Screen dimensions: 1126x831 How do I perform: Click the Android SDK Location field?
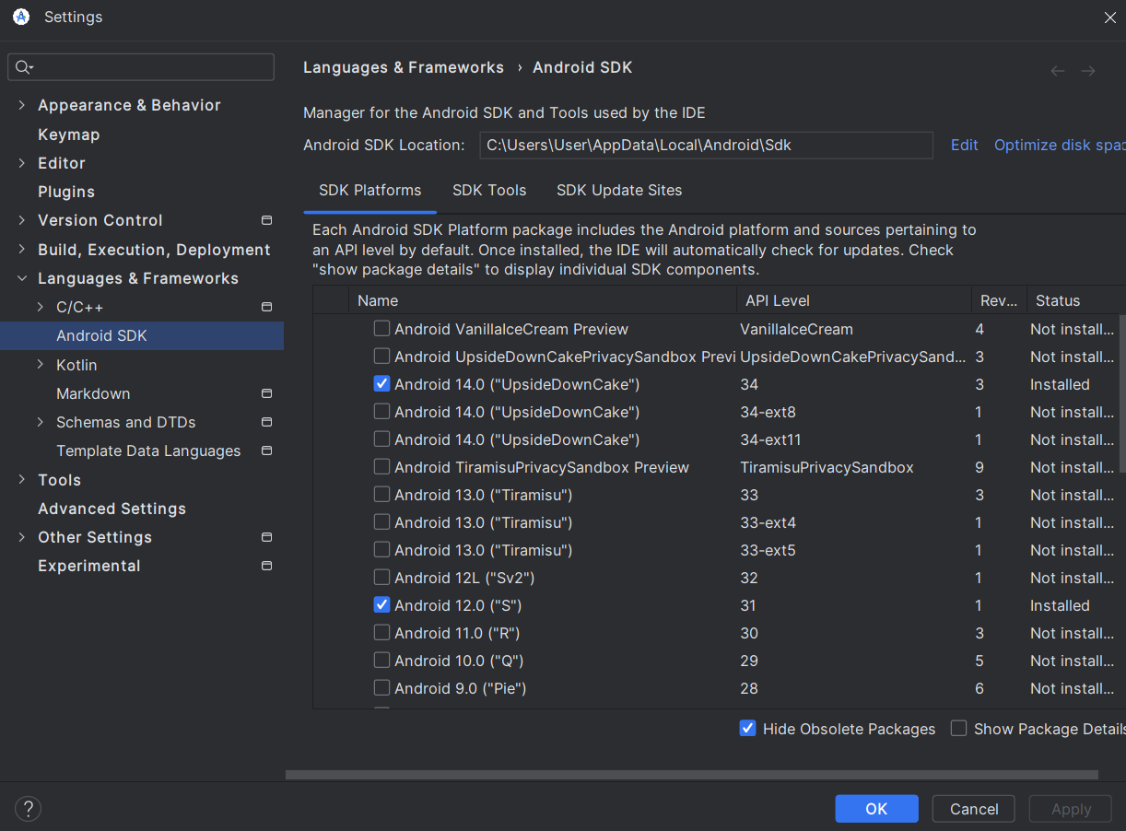point(706,145)
